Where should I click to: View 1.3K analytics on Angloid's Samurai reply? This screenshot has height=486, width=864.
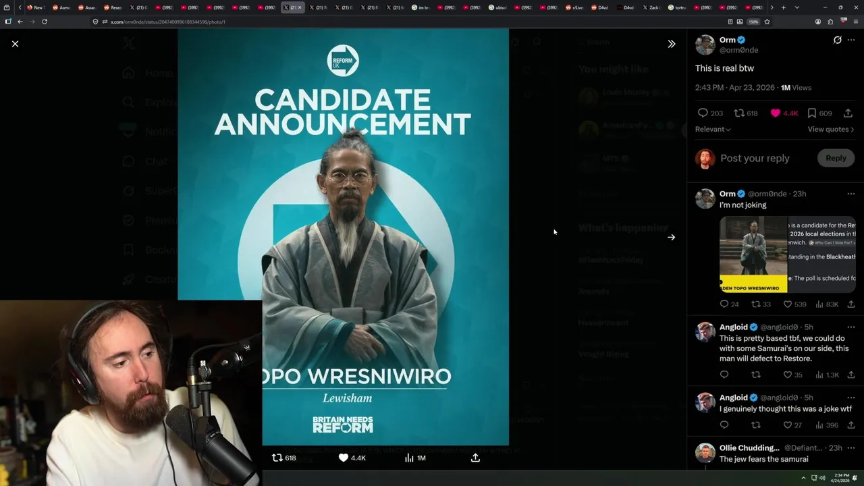click(x=828, y=375)
